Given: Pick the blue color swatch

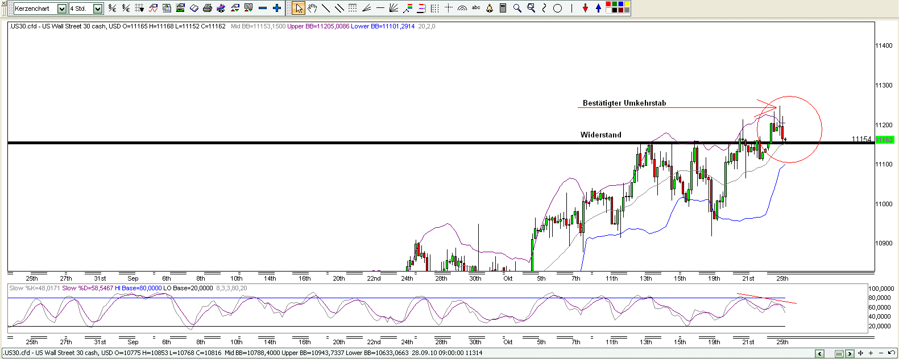Looking at the screenshot, I should (x=621, y=4).
